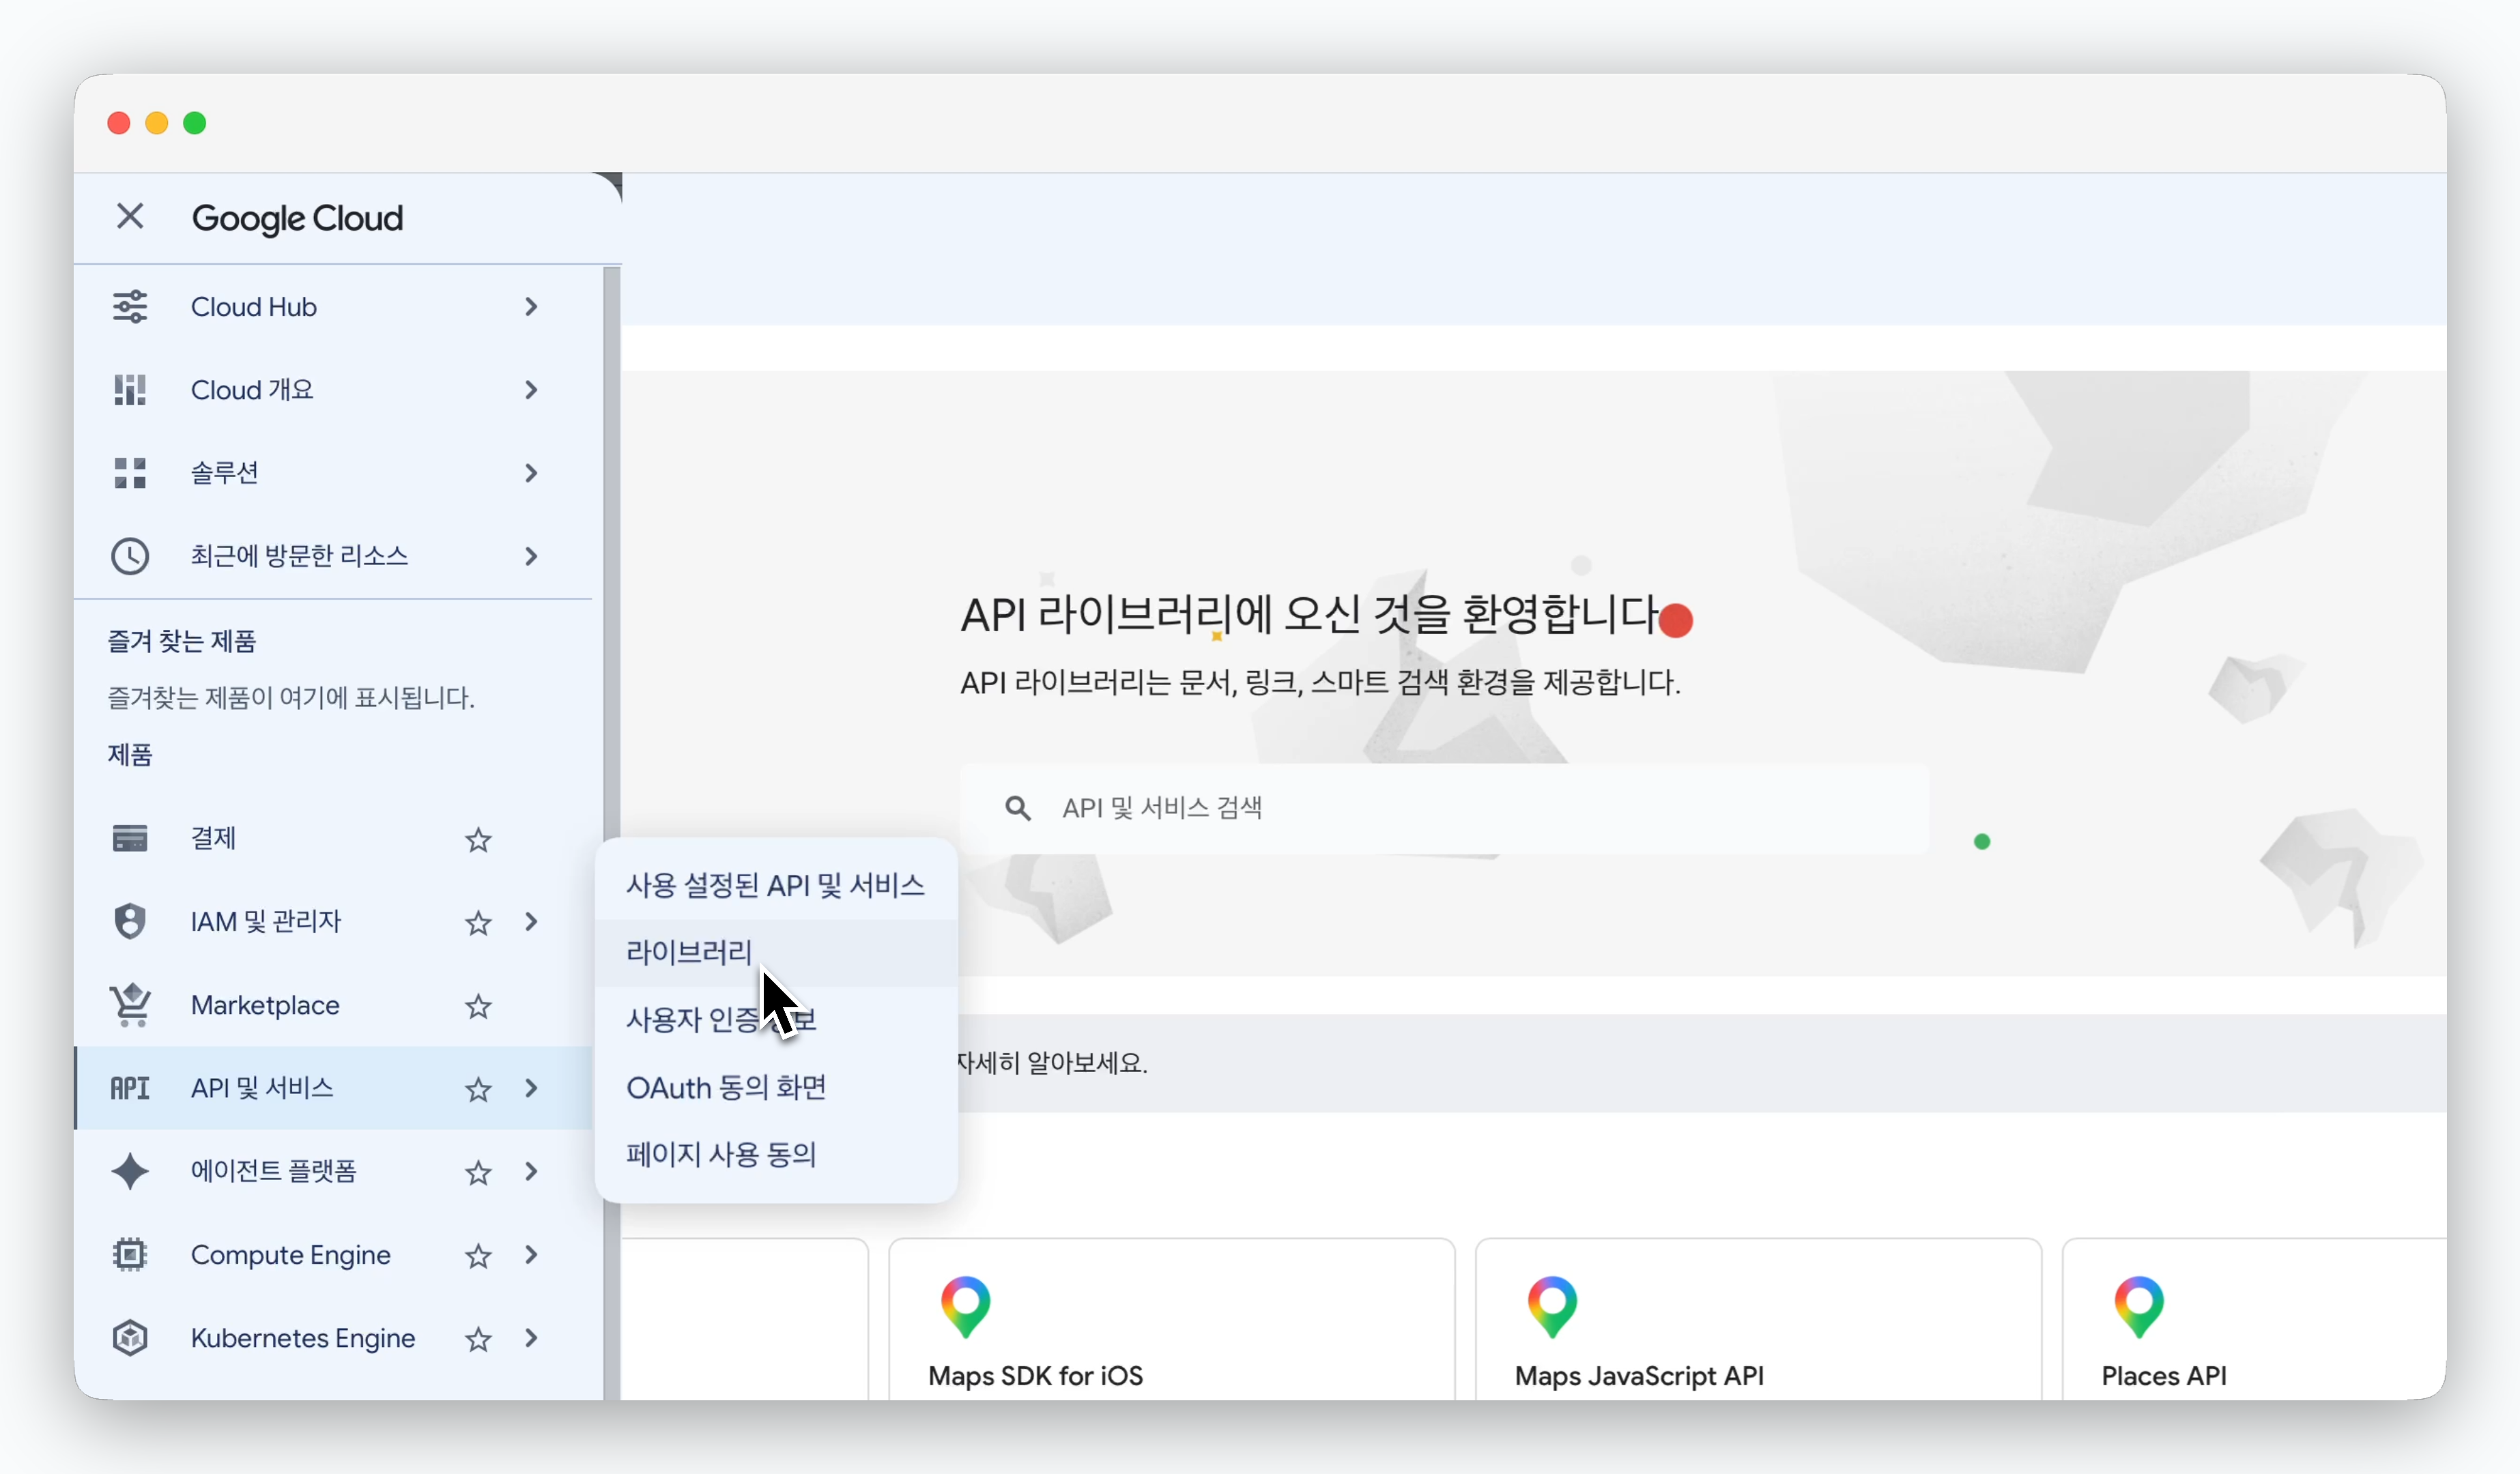The image size is (2520, 1474).
Task: Close the Google Cloud navigation menu
Action: click(x=130, y=216)
